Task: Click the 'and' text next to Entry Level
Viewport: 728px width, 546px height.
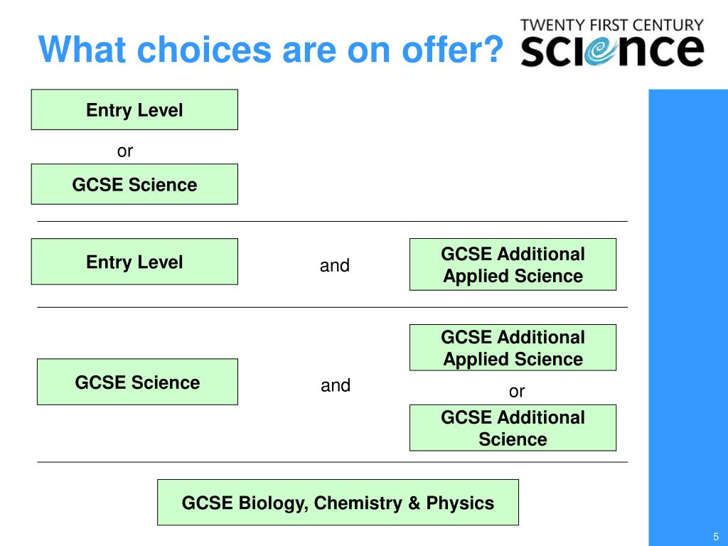Action: [x=335, y=266]
